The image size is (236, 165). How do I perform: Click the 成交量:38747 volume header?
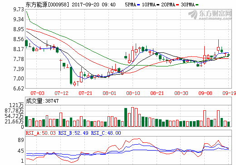tap(42, 101)
